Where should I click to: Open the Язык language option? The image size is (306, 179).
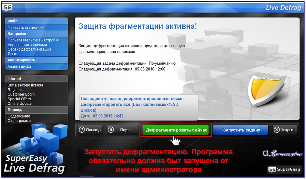coord(12,54)
